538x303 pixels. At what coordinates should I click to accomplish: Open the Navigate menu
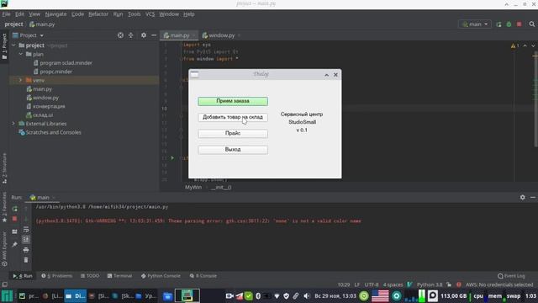[x=55, y=14]
